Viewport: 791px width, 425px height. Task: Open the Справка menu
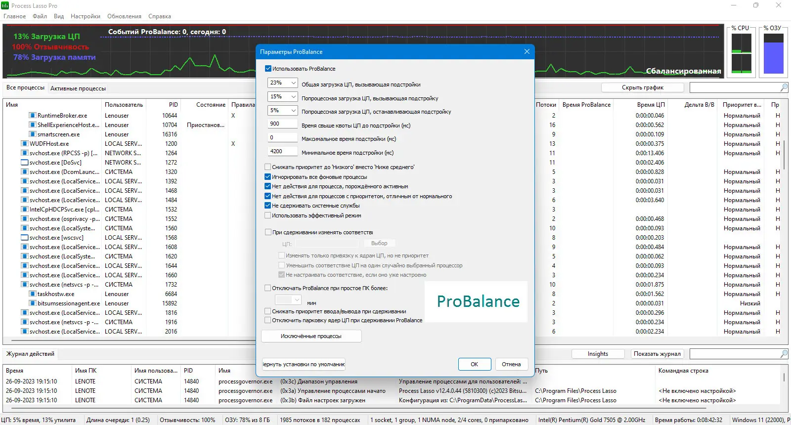tap(160, 16)
